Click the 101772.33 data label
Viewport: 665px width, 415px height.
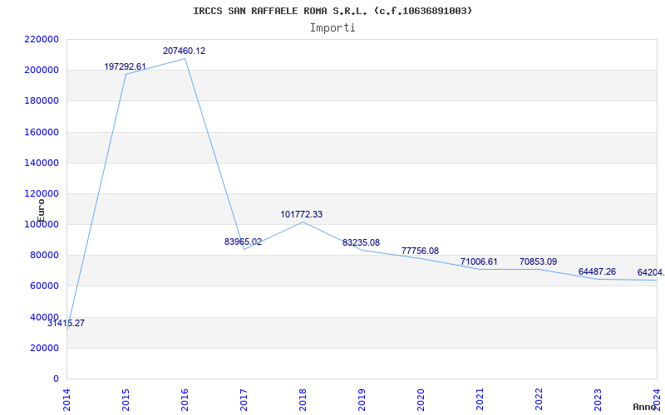pyautogui.click(x=302, y=215)
